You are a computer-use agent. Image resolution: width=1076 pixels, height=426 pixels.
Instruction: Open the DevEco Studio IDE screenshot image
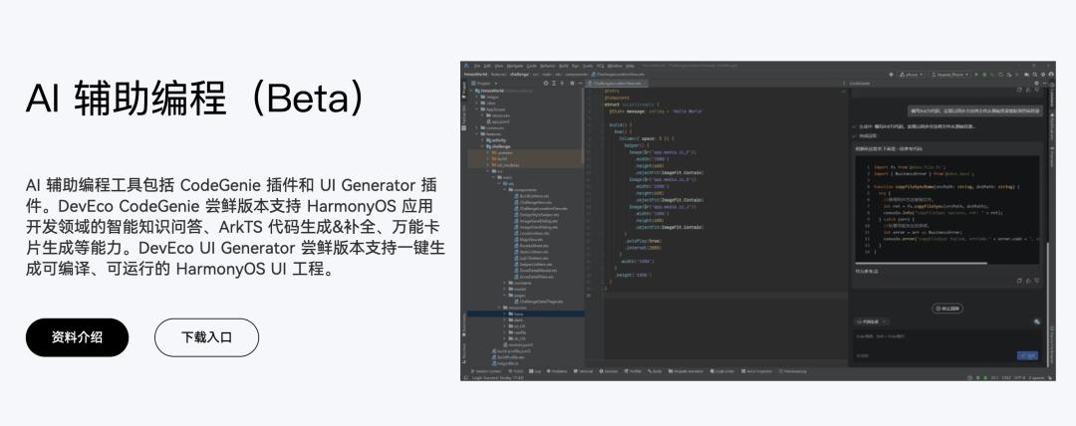point(757,221)
